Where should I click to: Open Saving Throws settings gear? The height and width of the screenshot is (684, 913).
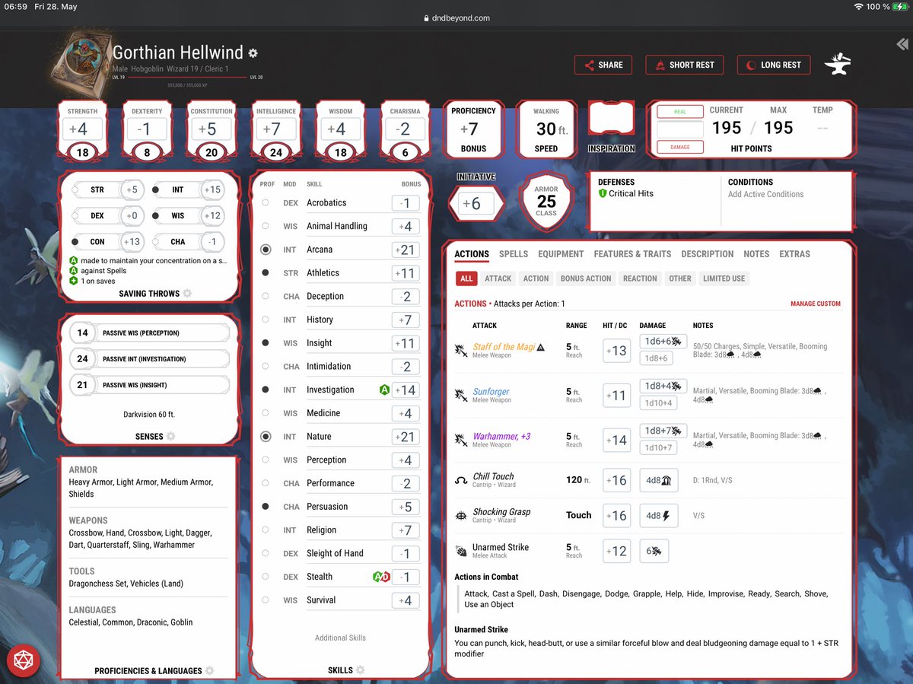[187, 294]
